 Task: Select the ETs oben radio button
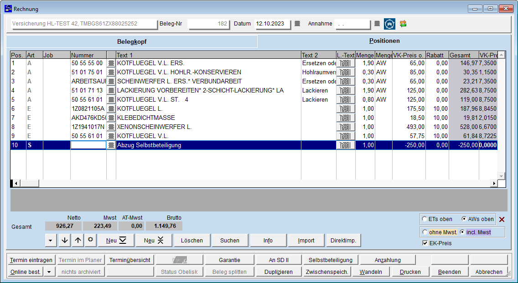pyautogui.click(x=425, y=219)
